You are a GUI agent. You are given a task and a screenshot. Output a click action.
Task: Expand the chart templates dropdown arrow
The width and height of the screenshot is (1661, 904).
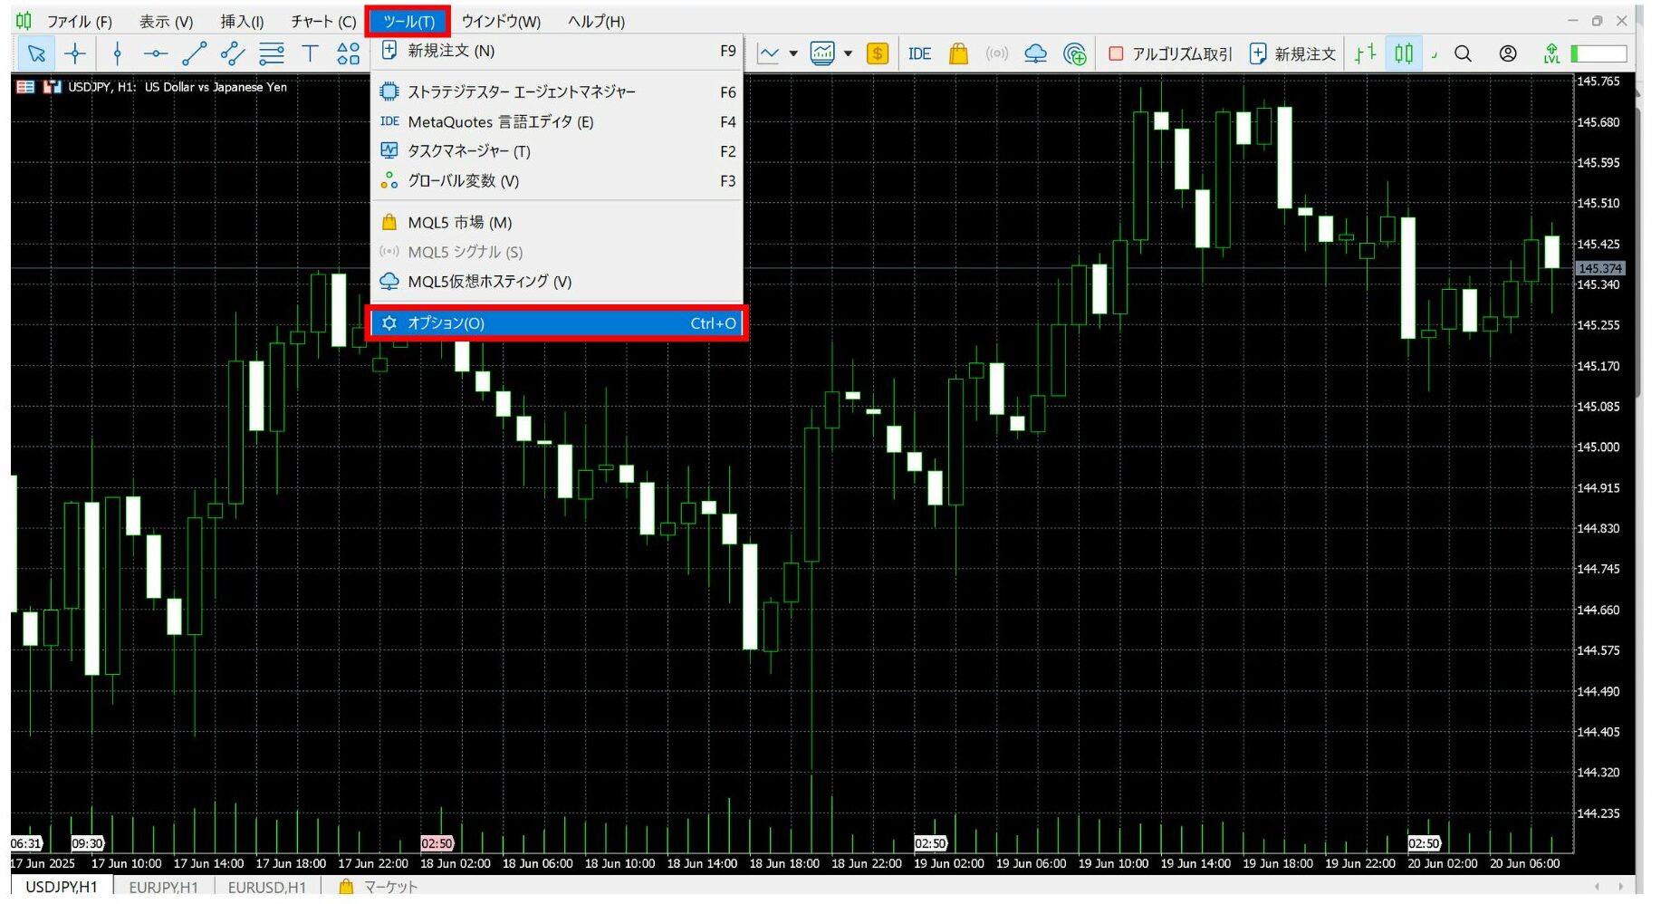click(849, 53)
